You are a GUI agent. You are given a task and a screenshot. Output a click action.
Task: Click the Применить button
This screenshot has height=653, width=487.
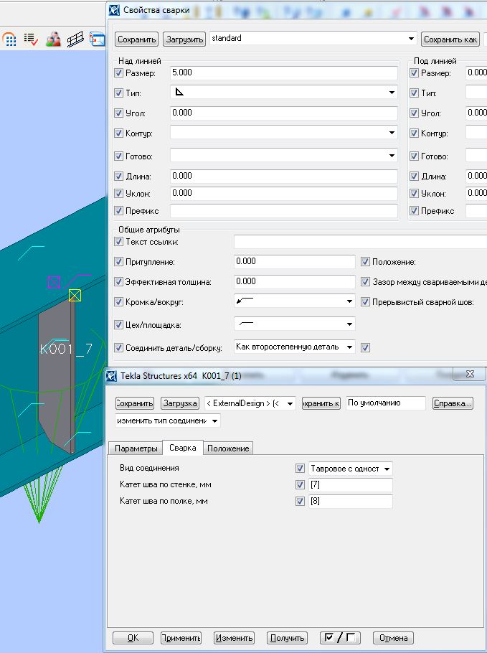coord(181,638)
